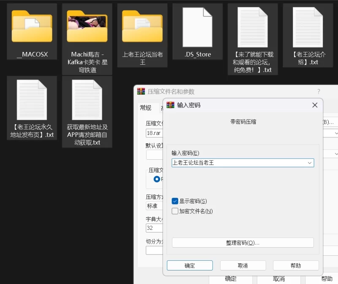
Task: Select the .DS_Store file icon
Action: point(197,27)
